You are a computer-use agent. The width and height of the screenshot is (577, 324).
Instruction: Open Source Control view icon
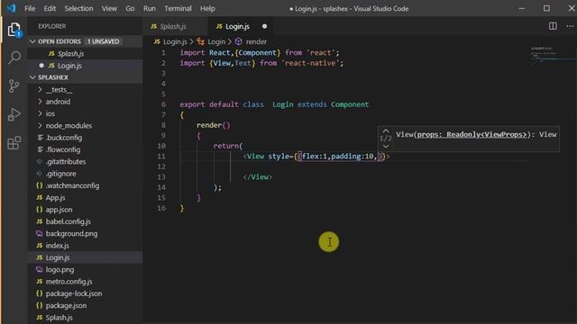(x=14, y=86)
